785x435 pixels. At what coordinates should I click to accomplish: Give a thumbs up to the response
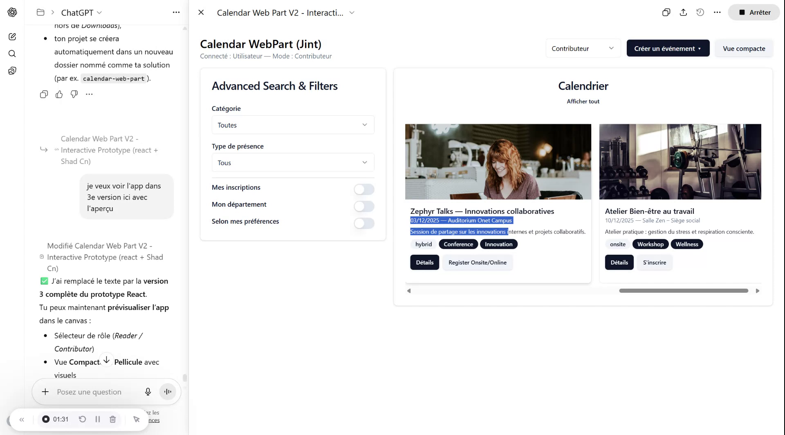(59, 94)
